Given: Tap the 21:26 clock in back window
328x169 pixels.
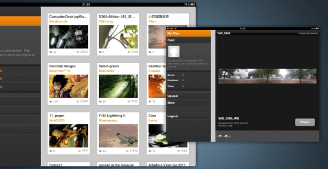Looking at the screenshot, I should 86,4.
